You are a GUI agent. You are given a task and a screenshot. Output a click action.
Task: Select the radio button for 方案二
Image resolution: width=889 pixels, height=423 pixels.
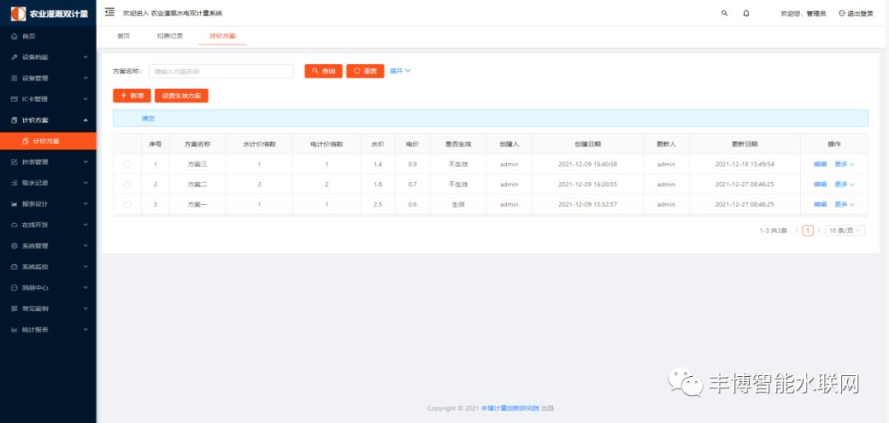pos(127,184)
